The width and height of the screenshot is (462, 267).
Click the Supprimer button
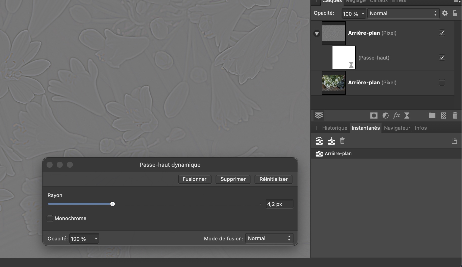pos(233,179)
